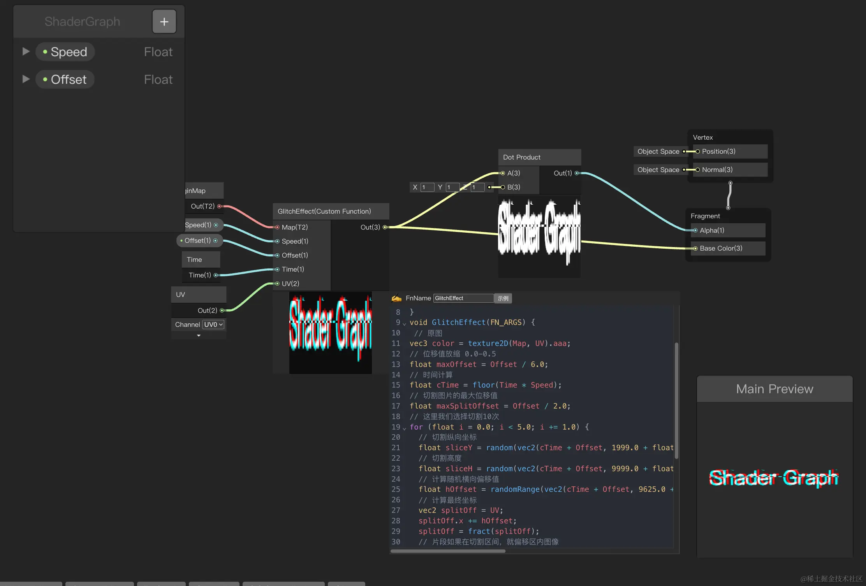Image resolution: width=866 pixels, height=586 pixels.
Task: Click the 示例 example button
Action: click(x=503, y=298)
